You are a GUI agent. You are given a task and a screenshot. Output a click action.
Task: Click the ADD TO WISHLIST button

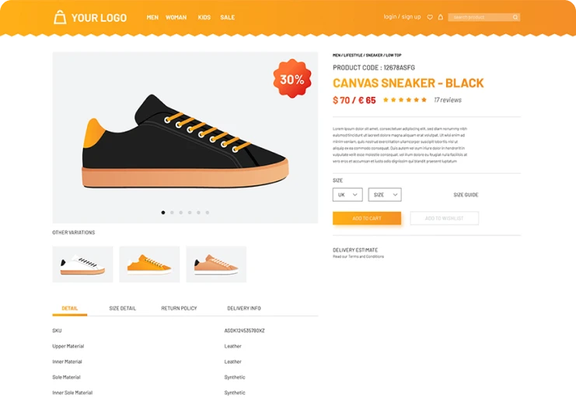click(x=444, y=218)
